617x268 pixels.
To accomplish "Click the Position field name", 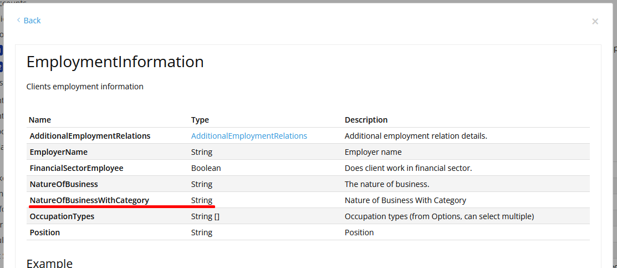I will [44, 232].
